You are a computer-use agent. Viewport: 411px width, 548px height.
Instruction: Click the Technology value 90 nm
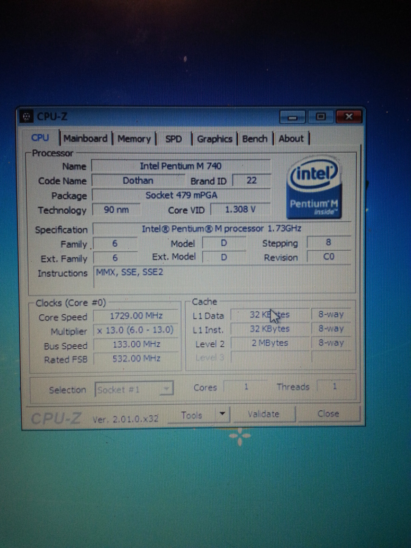(116, 210)
